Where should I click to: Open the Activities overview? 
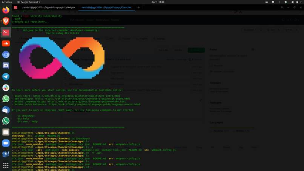click(x=7, y=2)
